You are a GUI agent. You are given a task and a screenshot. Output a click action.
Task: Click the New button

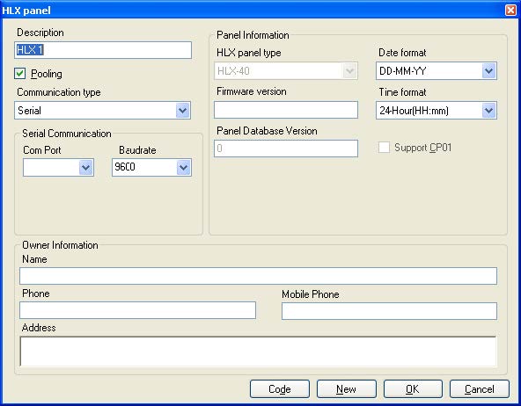(x=346, y=388)
